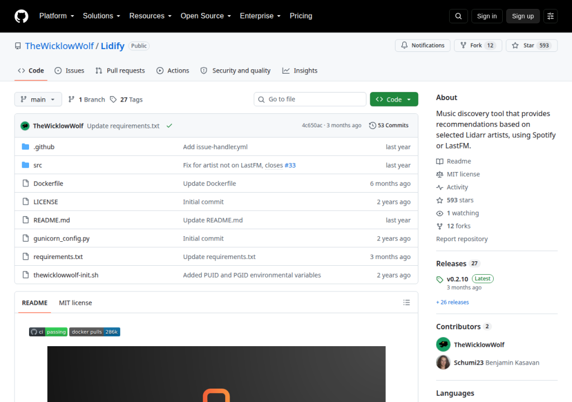Expand the Resources menu
Viewport: 572px width, 402px height.
[150, 16]
